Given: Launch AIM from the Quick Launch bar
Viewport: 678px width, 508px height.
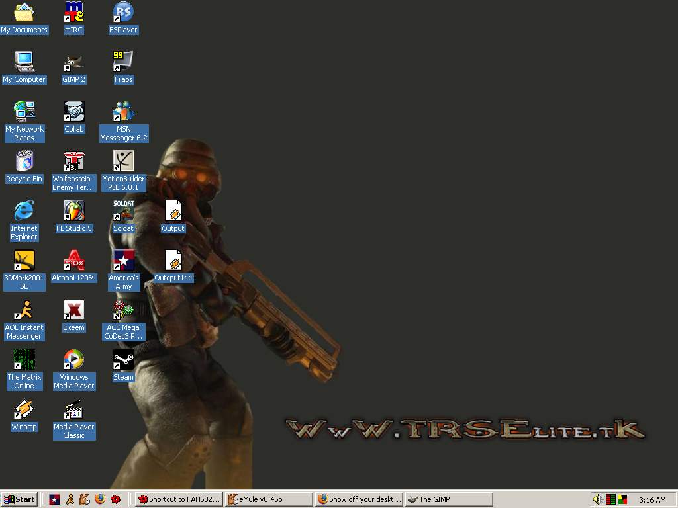Looking at the screenshot, I should pyautogui.click(x=70, y=499).
